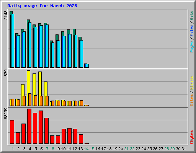Screen dimensions: 196x153
Task: Click the day 1 red KBytes bar
Action: pos(12,132)
